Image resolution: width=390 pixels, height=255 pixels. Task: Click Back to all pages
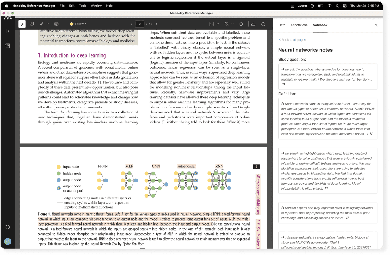[x=292, y=40]
